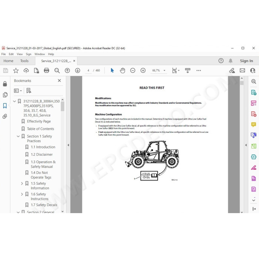The image size is (259, 259).
Task: Open share with others icon
Action: click(x=253, y=71)
